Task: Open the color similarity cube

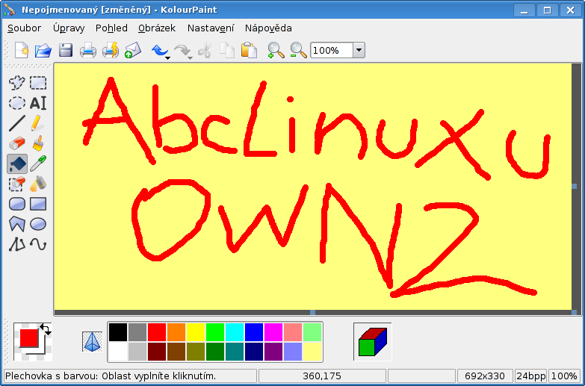Action: [372, 342]
